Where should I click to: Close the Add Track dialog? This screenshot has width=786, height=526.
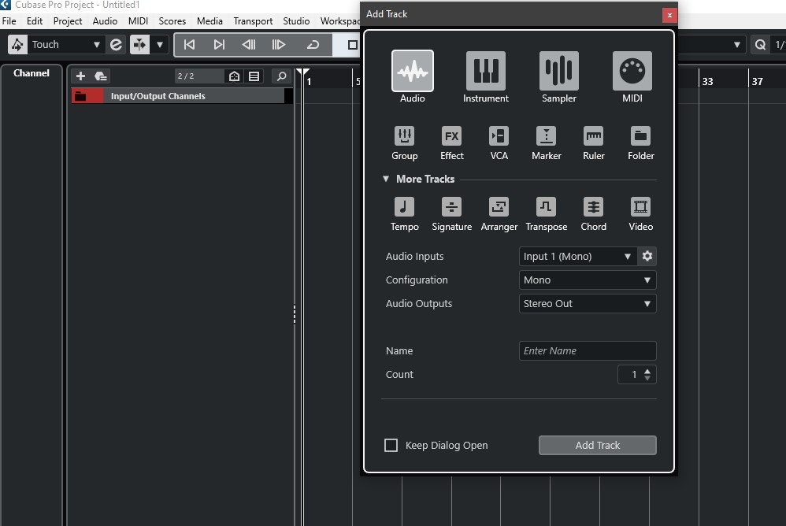(x=669, y=15)
